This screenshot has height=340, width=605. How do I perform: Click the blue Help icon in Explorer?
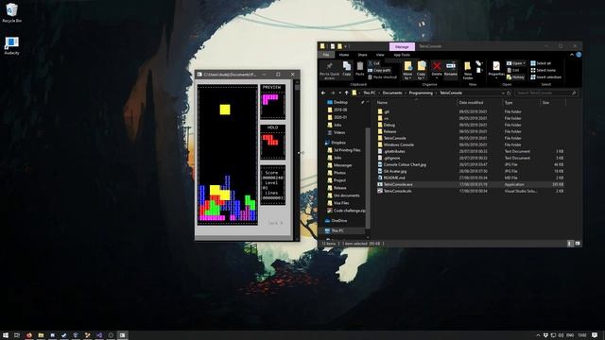point(579,55)
